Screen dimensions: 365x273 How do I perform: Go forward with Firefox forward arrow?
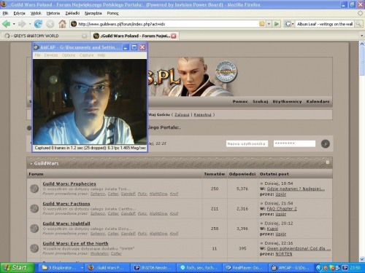pyautogui.click(x=22, y=24)
